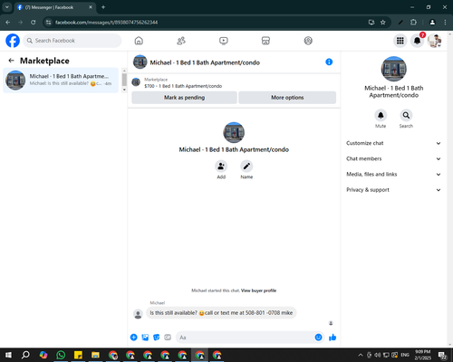
Task: Click the Aa message input field
Action: click(x=245, y=338)
